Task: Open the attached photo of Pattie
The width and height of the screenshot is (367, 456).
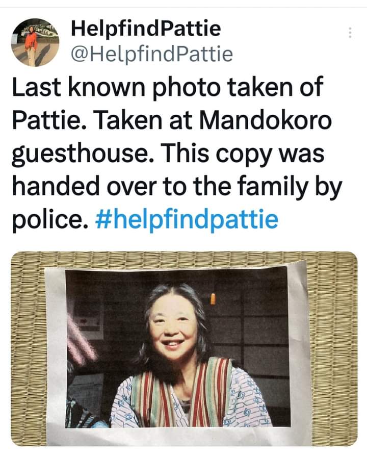Action: click(184, 349)
